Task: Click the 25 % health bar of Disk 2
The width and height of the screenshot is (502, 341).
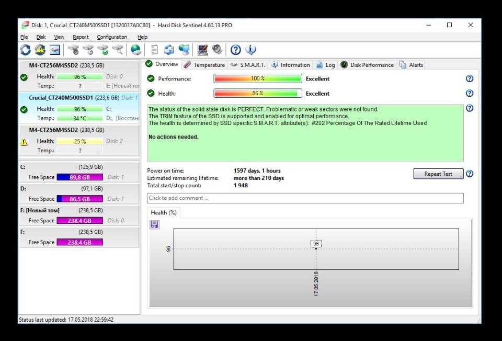Action: (79, 141)
